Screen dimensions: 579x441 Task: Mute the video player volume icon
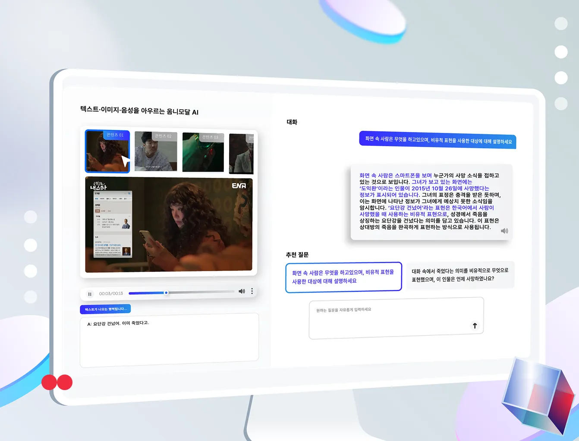(242, 291)
